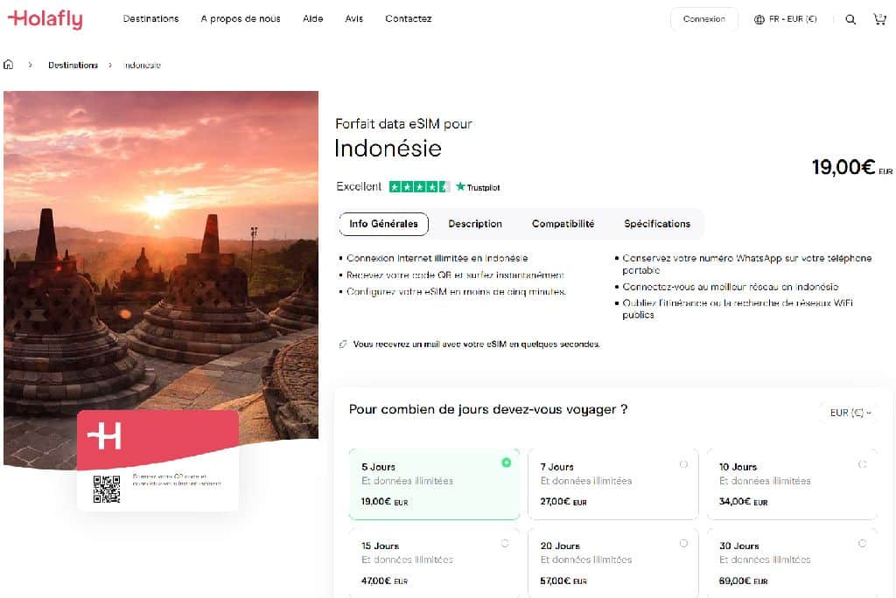
Task: Open the Compatibilité tab
Action: tap(564, 224)
